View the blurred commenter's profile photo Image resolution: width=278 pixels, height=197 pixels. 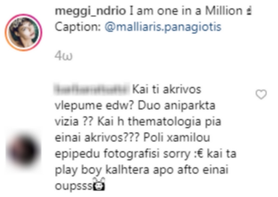(x=24, y=151)
